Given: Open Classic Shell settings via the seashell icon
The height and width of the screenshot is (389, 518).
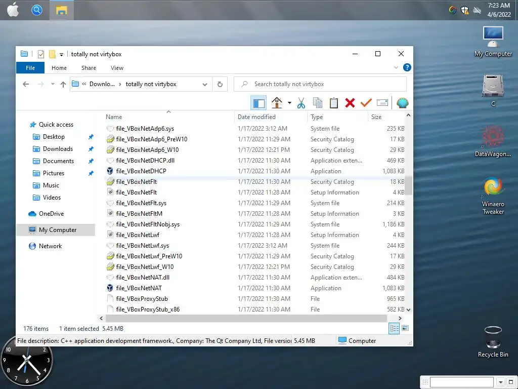Looking at the screenshot, I should (402, 103).
